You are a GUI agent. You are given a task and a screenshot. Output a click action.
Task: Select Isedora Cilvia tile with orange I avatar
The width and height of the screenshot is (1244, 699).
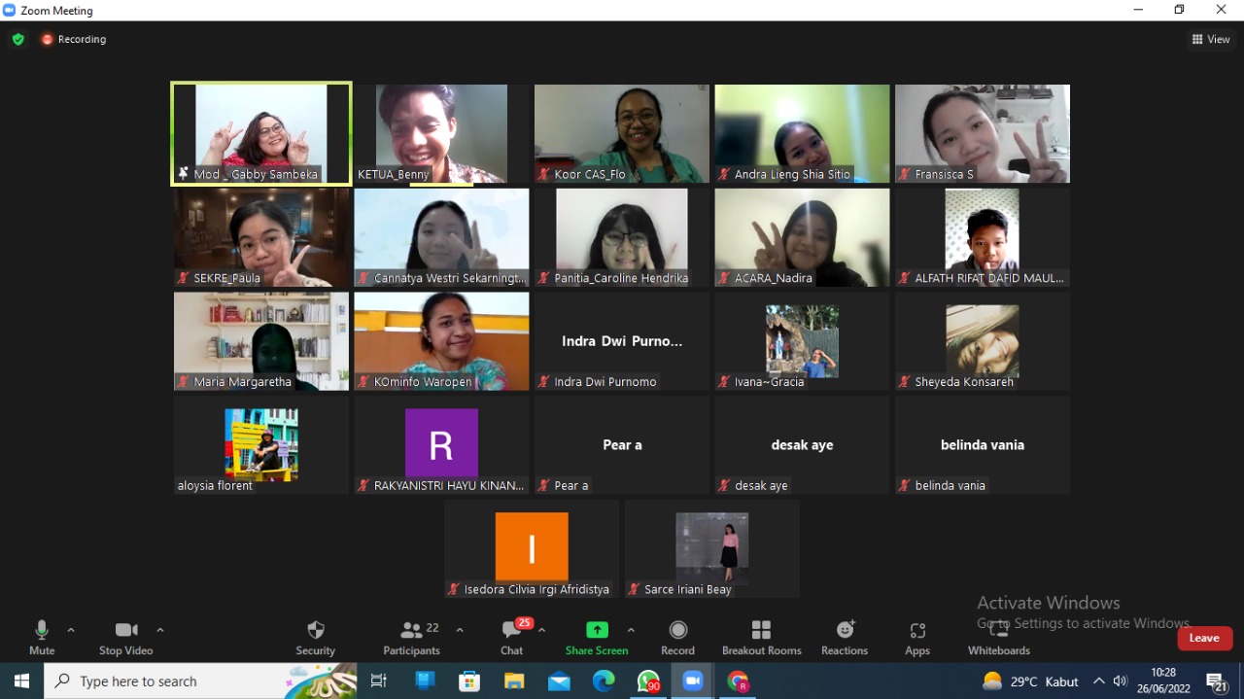532,549
